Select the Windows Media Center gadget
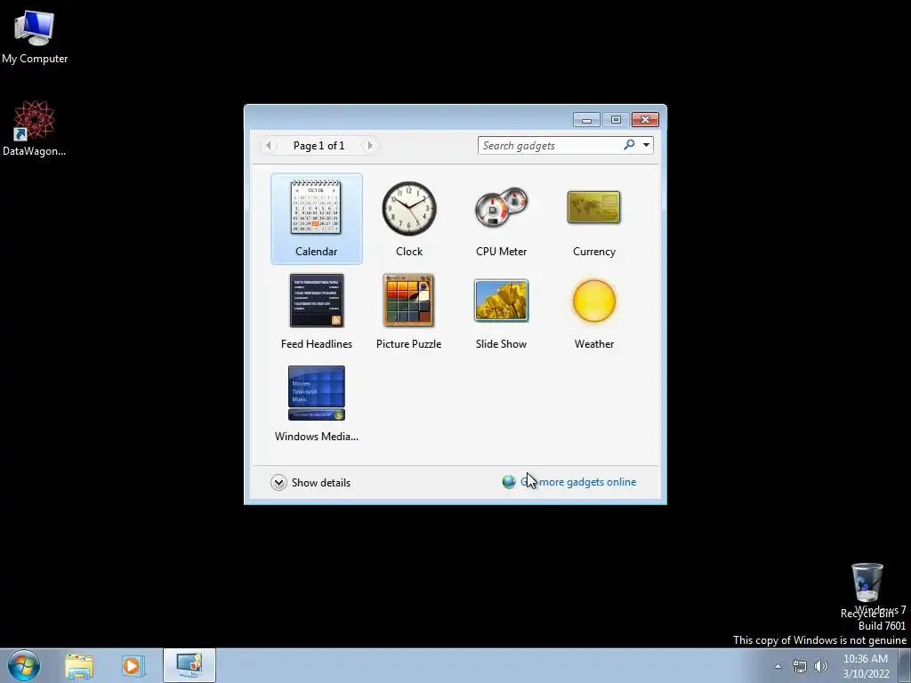The height and width of the screenshot is (683, 911). pyautogui.click(x=316, y=392)
